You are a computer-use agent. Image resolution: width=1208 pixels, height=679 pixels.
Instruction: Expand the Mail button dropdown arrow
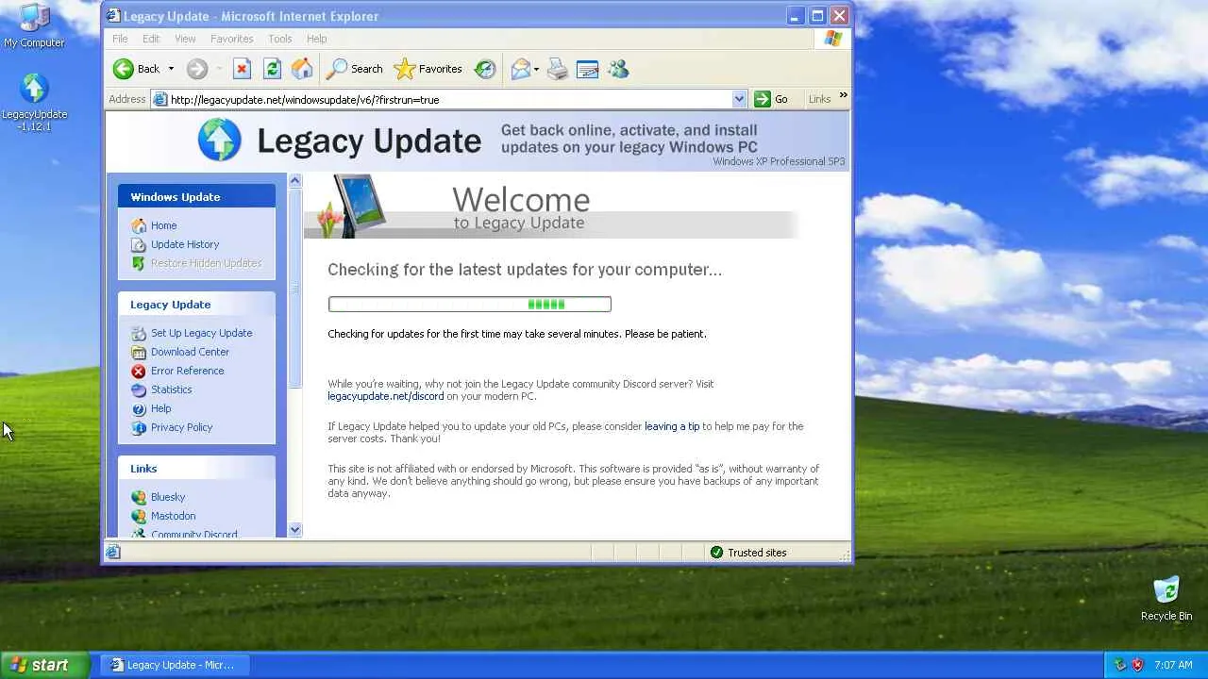pos(536,69)
